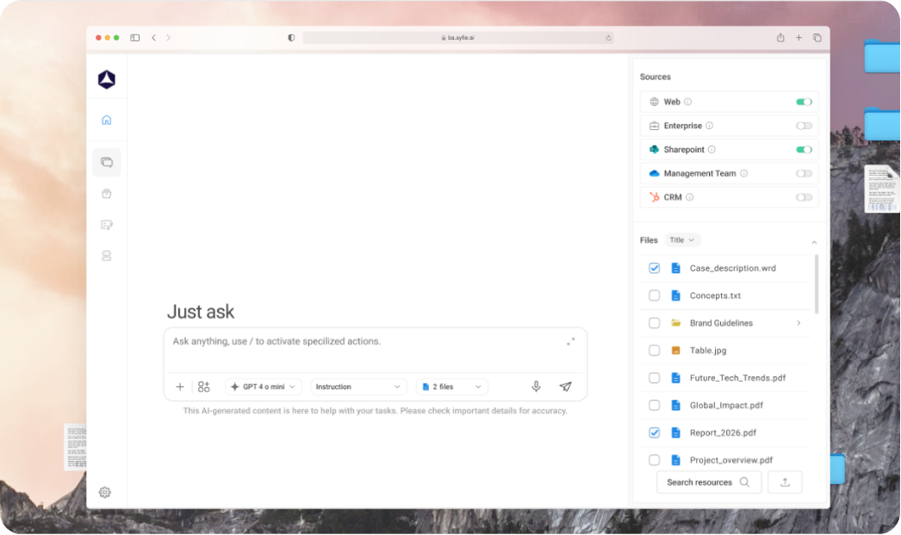
Task: Expand the Brand Guidelines folder
Action: coord(798,323)
